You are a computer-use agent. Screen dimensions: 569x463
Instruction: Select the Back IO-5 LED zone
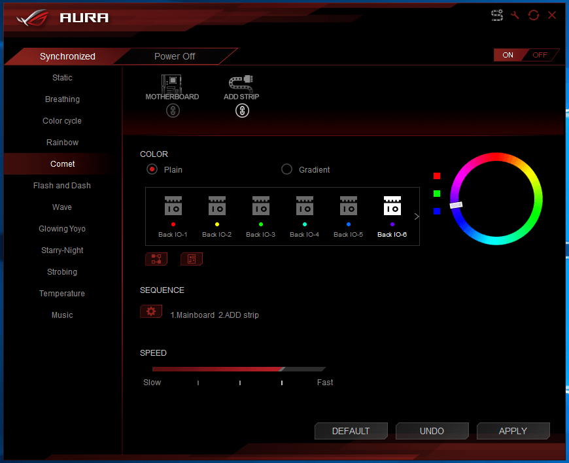[349, 216]
